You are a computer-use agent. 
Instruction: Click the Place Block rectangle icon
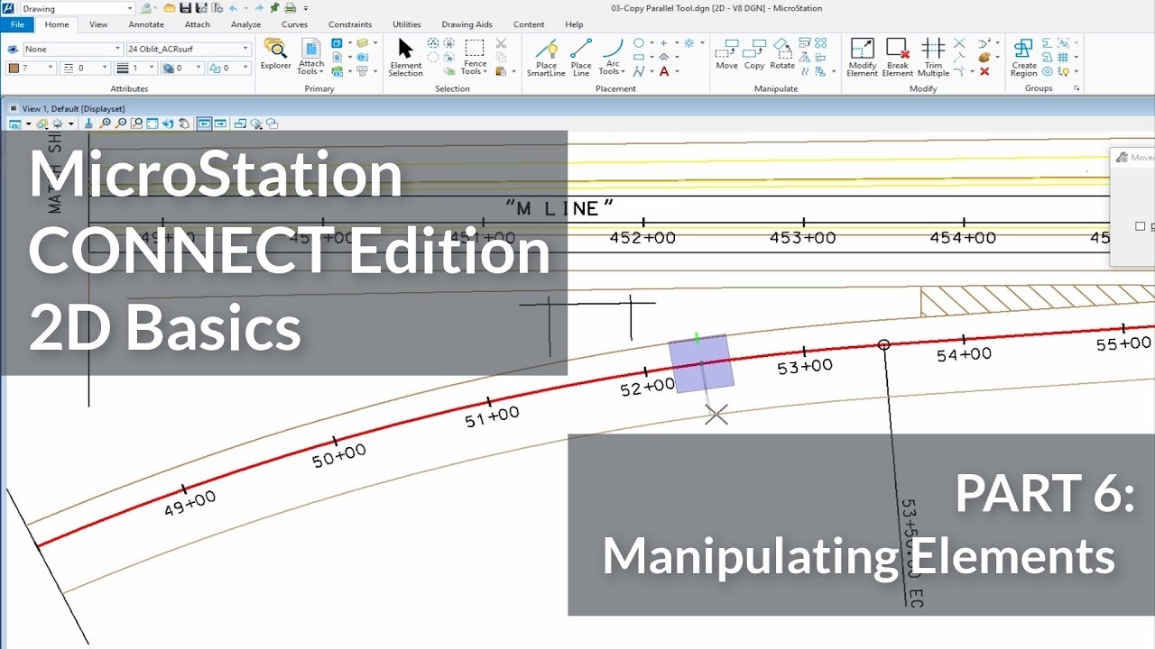coord(639,57)
